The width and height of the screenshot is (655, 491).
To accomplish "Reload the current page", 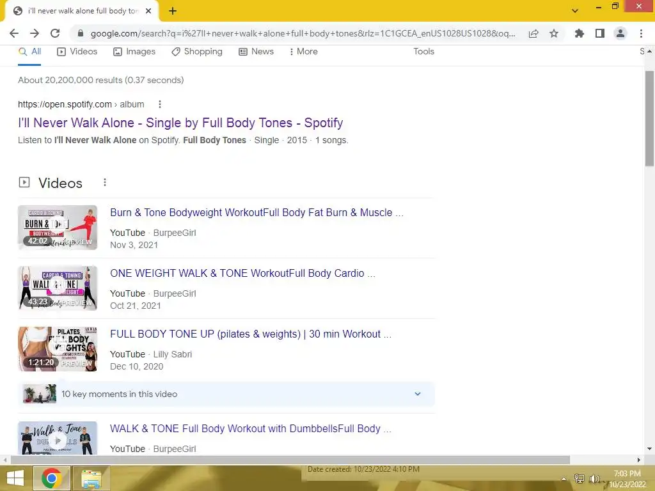I will pos(55,33).
